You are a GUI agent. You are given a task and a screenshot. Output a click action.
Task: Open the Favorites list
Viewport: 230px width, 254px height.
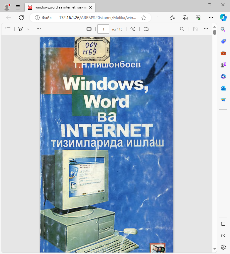172,18
